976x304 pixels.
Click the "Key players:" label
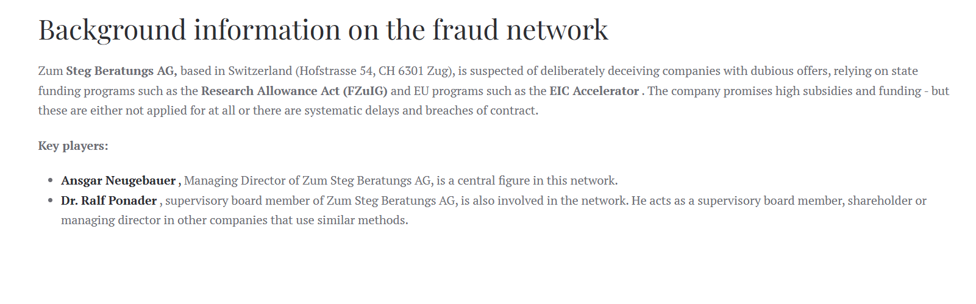tap(73, 146)
